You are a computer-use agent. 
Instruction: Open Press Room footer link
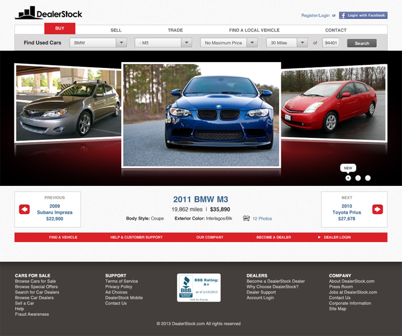point(341,287)
